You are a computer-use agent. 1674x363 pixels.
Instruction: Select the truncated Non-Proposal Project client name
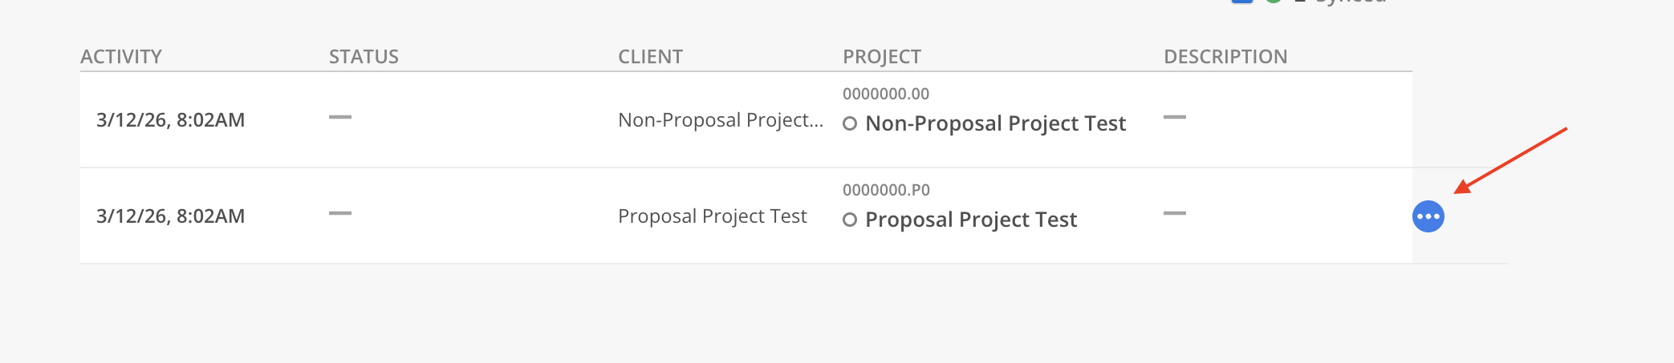[720, 120]
